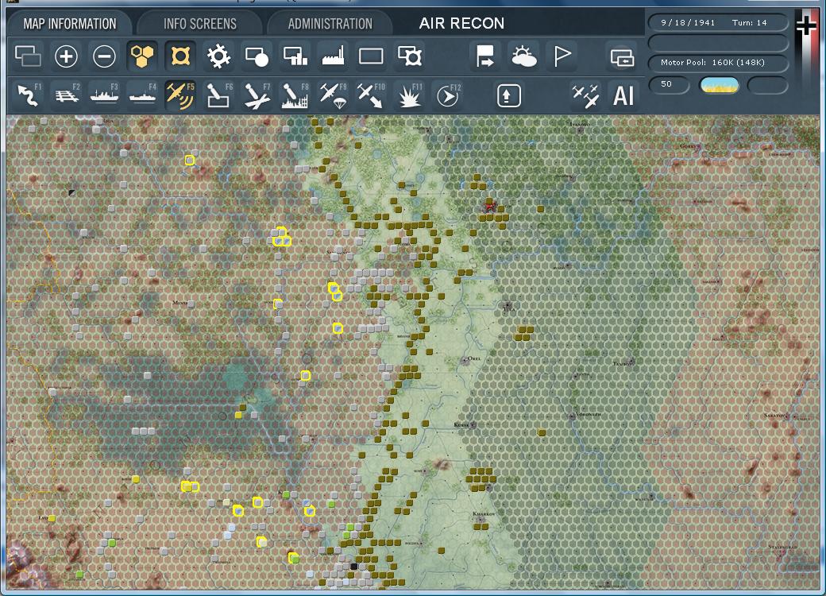This screenshot has width=826, height=596.
Task: Click the AI button in toolbar
Action: (x=623, y=96)
